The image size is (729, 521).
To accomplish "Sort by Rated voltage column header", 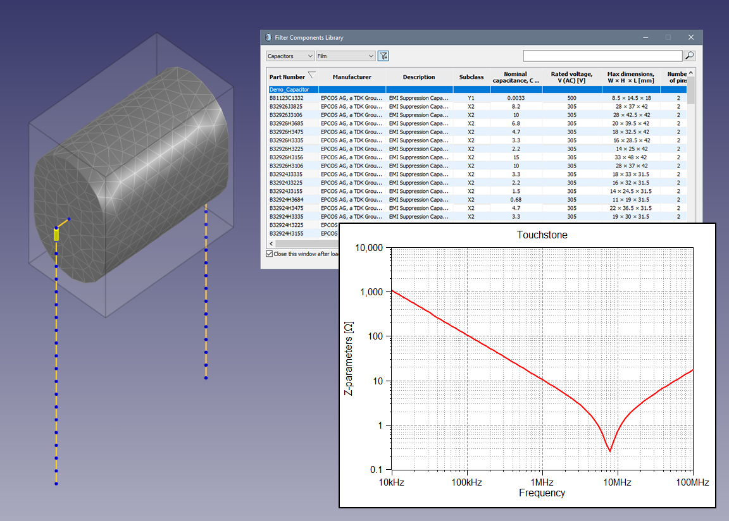I will pos(571,77).
